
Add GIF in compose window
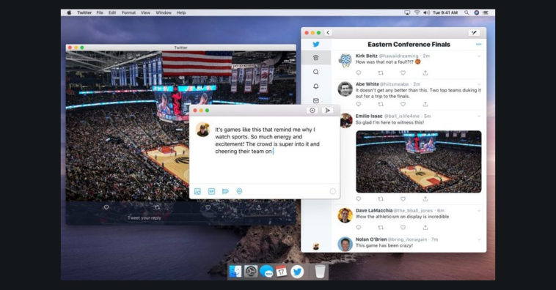pyautogui.click(x=212, y=192)
